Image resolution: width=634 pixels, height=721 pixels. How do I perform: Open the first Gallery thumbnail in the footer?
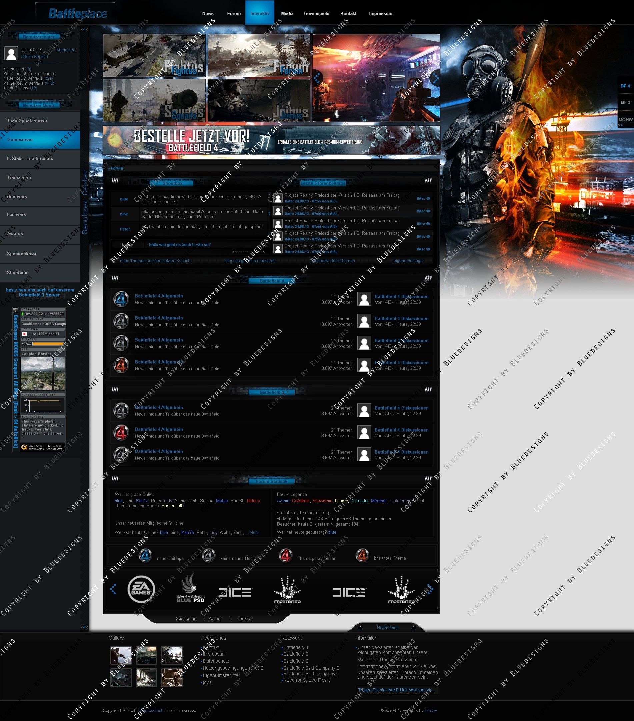click(x=121, y=655)
